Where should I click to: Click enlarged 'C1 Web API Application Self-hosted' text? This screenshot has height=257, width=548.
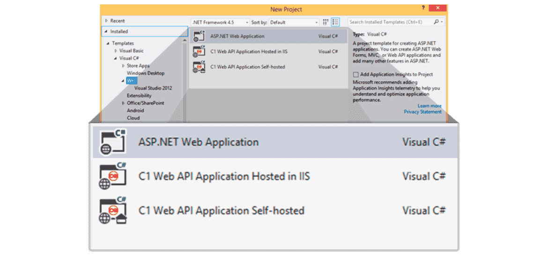221,211
